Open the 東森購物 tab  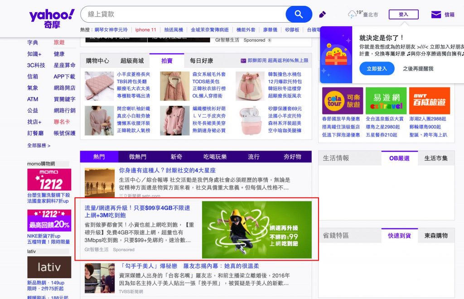[x=436, y=236]
